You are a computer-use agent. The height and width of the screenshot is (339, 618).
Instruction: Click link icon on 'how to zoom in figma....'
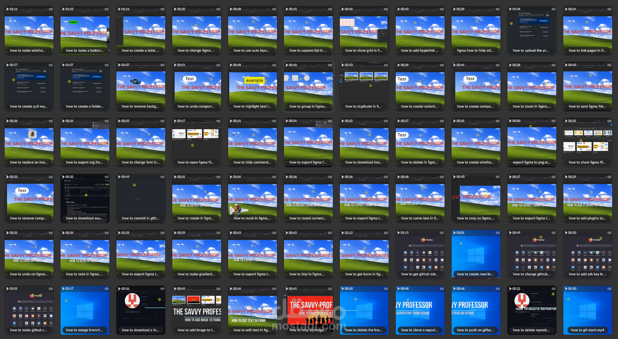(553, 65)
